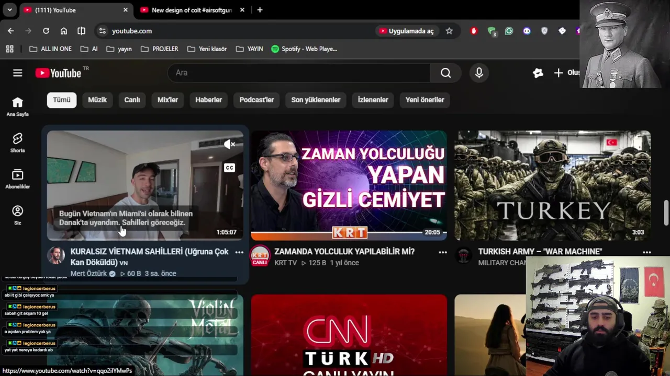This screenshot has height=376, width=670.
Task: Click the browser home button
Action: 63,31
